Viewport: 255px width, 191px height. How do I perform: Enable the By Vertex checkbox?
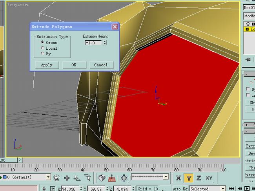coord(248,89)
